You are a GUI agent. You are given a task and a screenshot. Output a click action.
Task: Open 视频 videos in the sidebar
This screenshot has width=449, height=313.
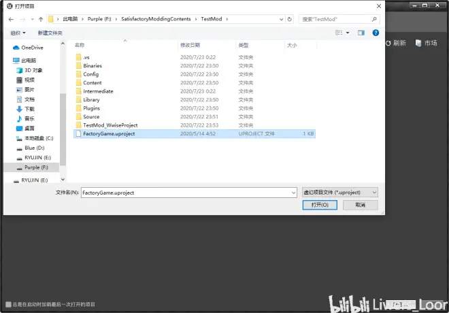click(25, 80)
